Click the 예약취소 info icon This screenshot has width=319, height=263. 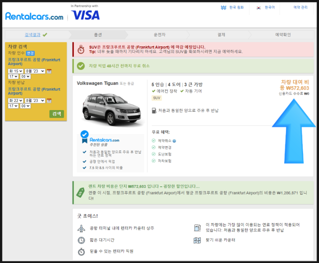tap(174, 141)
